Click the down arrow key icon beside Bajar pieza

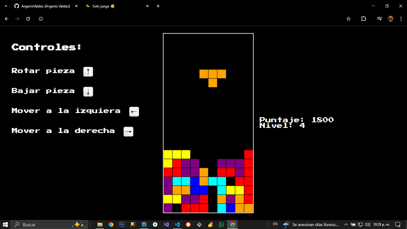88,92
